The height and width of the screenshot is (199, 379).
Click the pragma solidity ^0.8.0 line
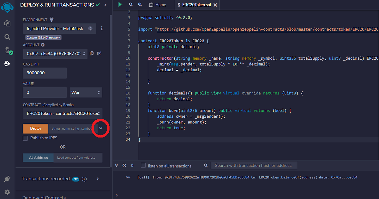165,18
